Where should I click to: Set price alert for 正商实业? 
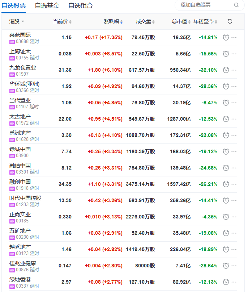point(226,217)
